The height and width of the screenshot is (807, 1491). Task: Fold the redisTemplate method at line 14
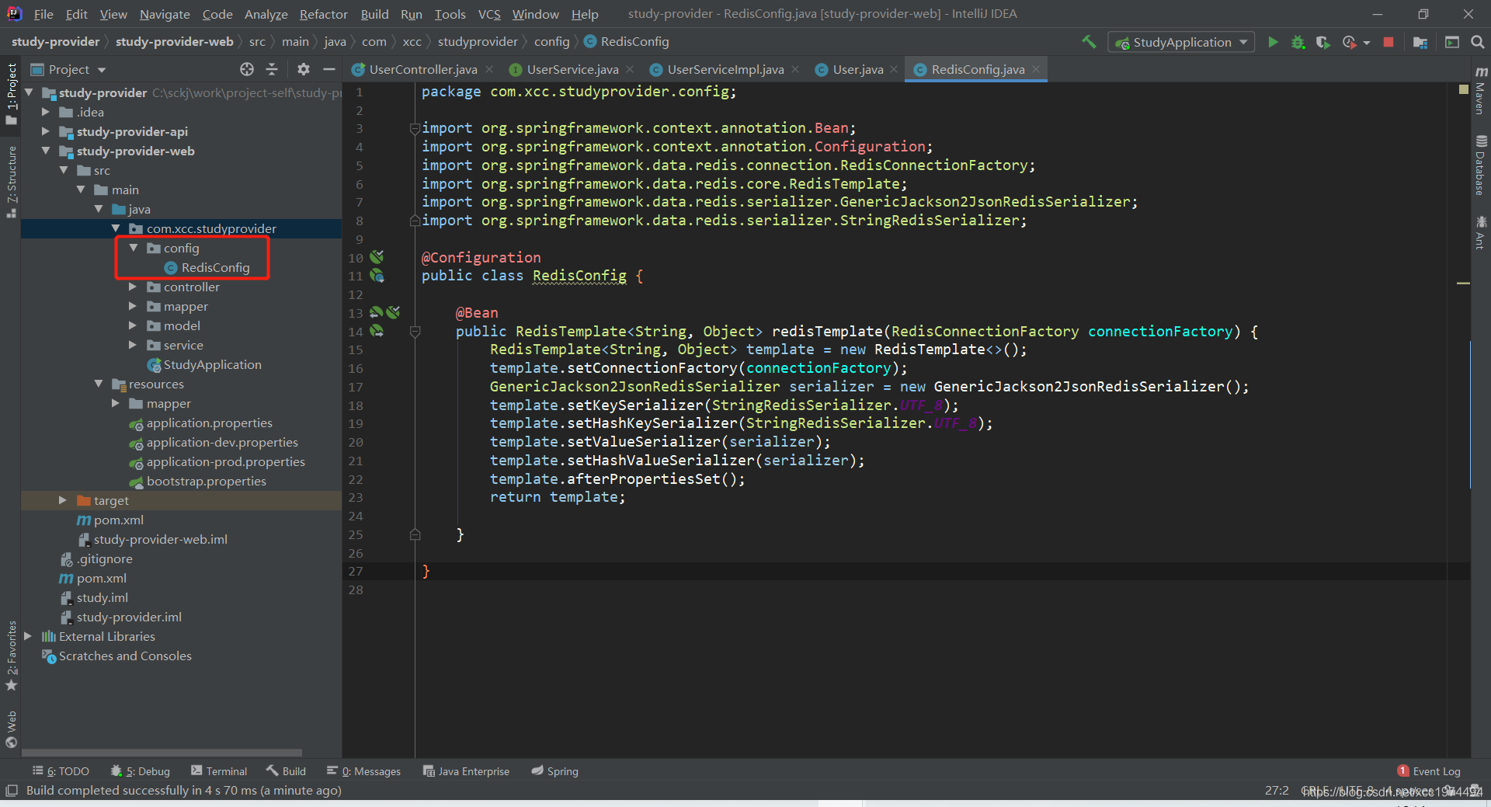[415, 332]
